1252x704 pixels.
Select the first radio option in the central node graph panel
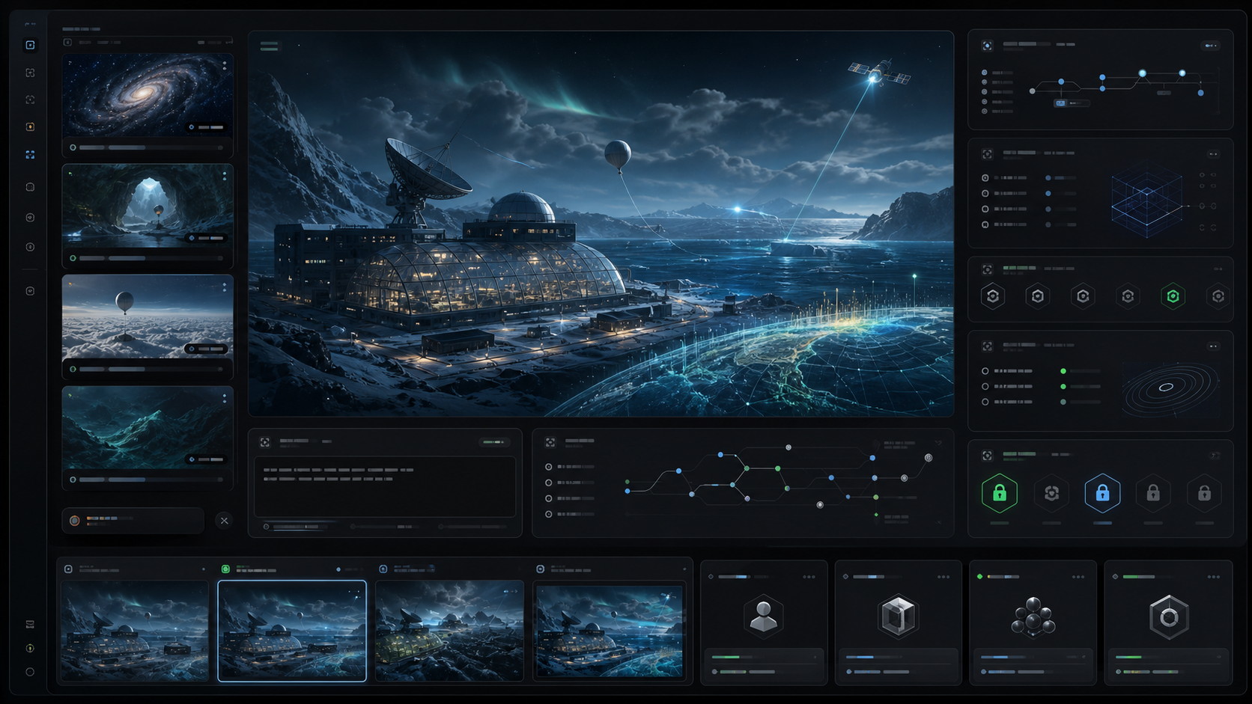[x=549, y=467]
